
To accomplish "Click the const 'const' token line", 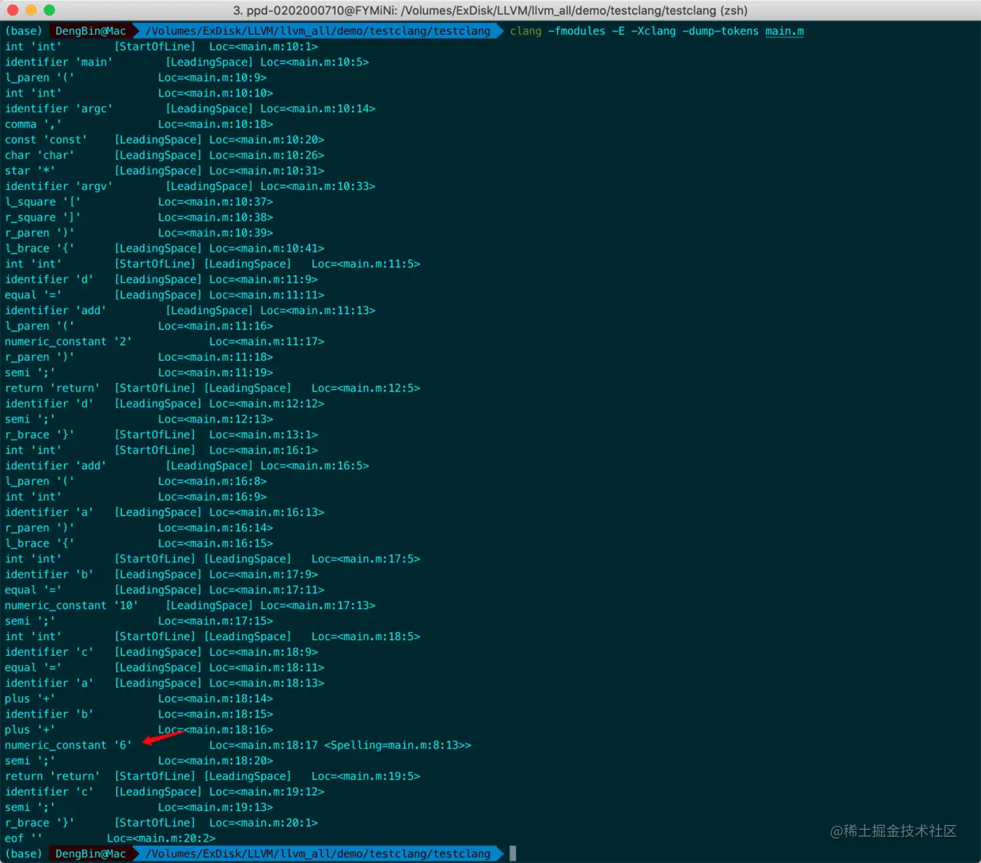I will pos(165,139).
